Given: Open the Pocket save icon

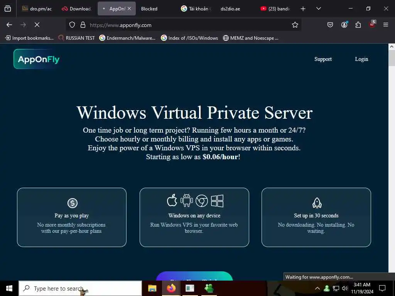Looking at the screenshot, I should click(330, 25).
